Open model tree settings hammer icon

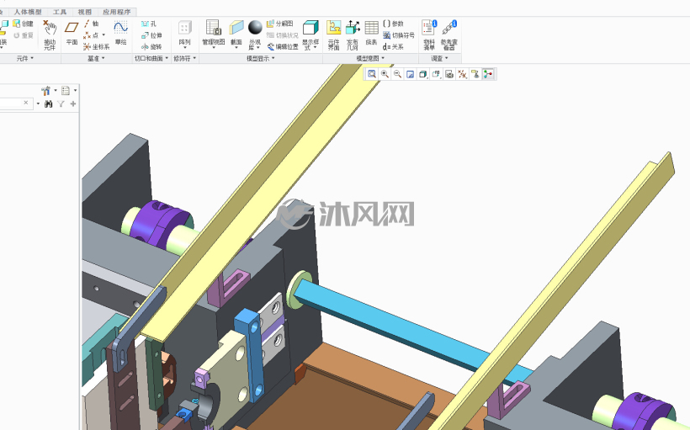pos(45,91)
